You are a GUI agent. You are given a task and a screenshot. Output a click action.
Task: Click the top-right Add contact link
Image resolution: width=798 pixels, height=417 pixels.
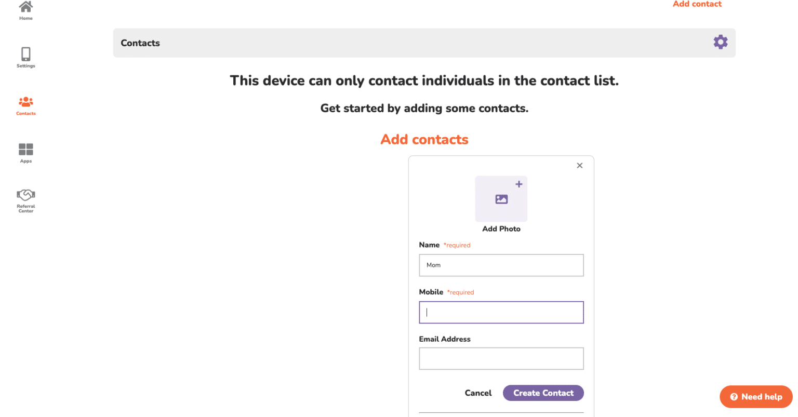697,4
